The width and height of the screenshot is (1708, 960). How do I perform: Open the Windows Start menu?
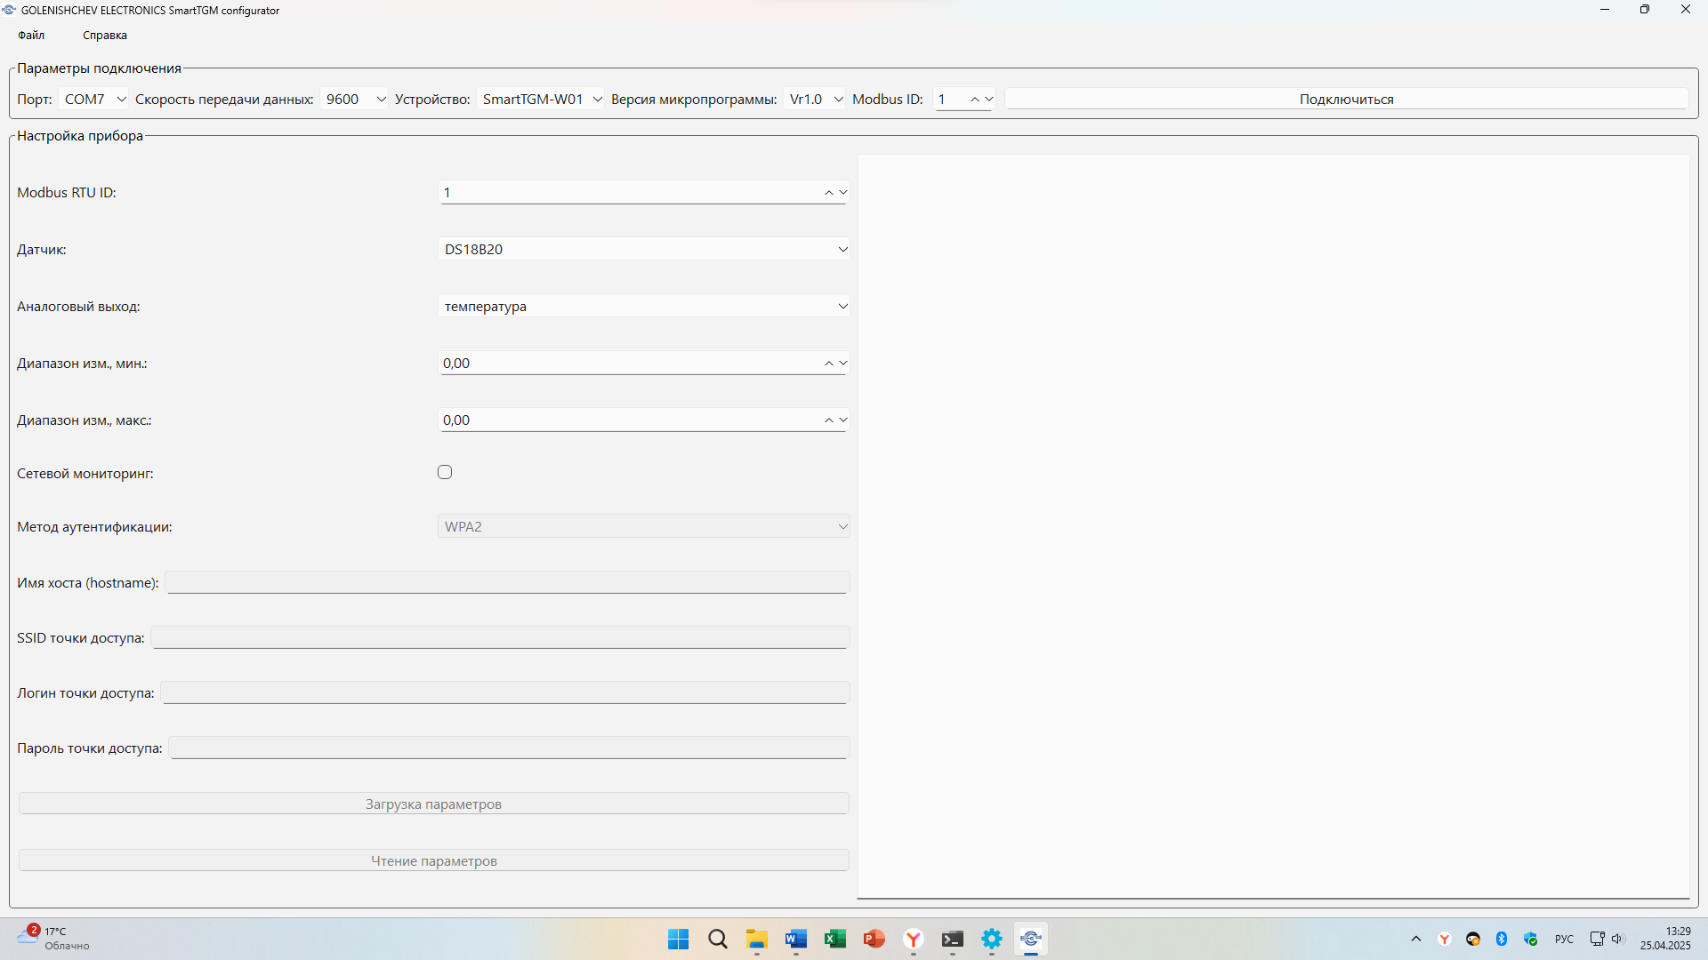(x=678, y=939)
